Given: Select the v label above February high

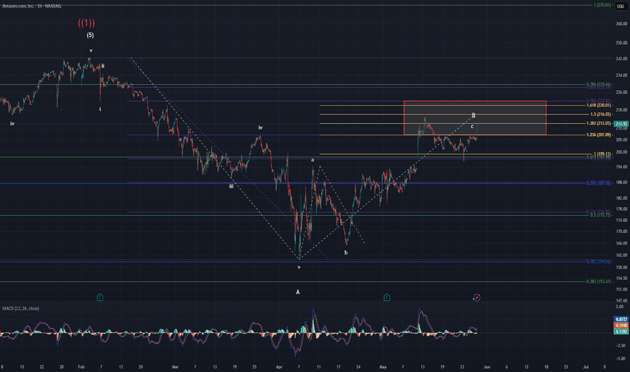Looking at the screenshot, I should coord(91,51).
